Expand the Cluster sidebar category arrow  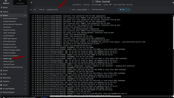tap(25, 85)
